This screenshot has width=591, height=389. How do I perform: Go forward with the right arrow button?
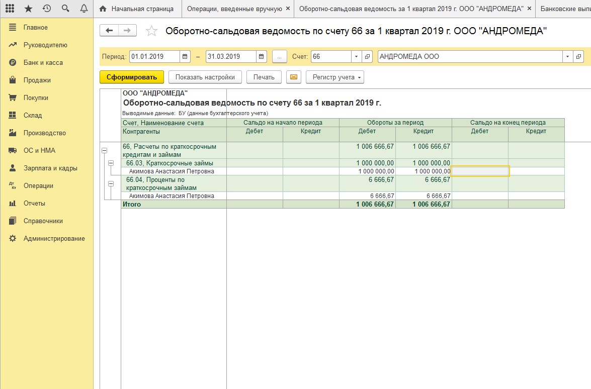pos(127,31)
